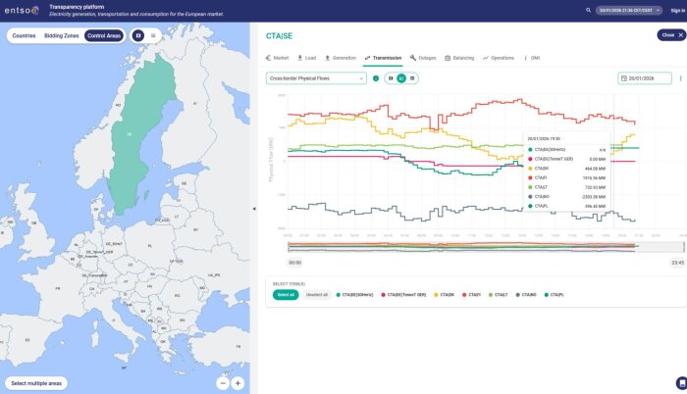The width and height of the screenshot is (687, 394).
Task: Click Sweden highlighted on the map
Action: click(x=138, y=135)
